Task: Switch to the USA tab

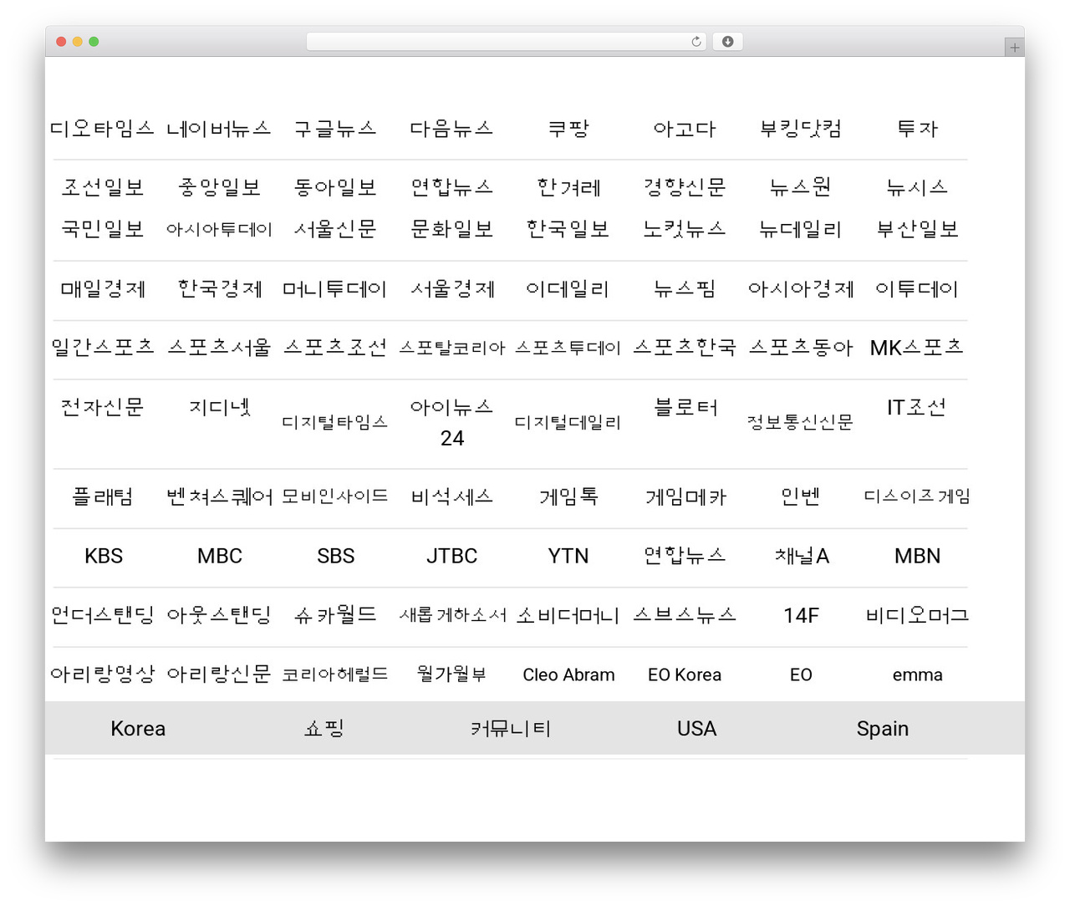Action: point(697,729)
